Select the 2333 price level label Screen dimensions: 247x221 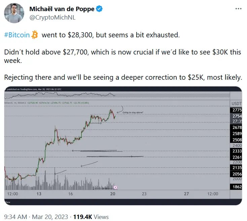pyautogui.click(x=236, y=151)
